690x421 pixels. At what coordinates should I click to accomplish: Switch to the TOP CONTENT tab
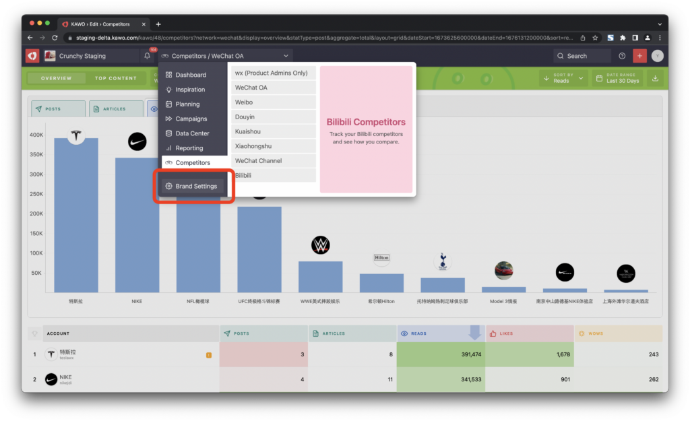[116, 78]
